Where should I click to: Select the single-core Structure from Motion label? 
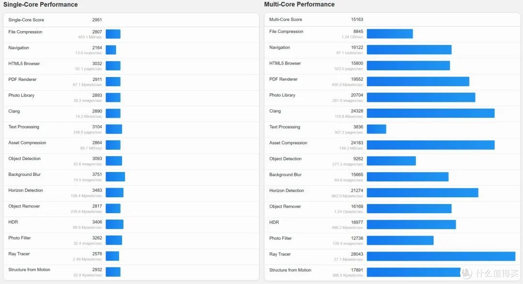[30, 269]
